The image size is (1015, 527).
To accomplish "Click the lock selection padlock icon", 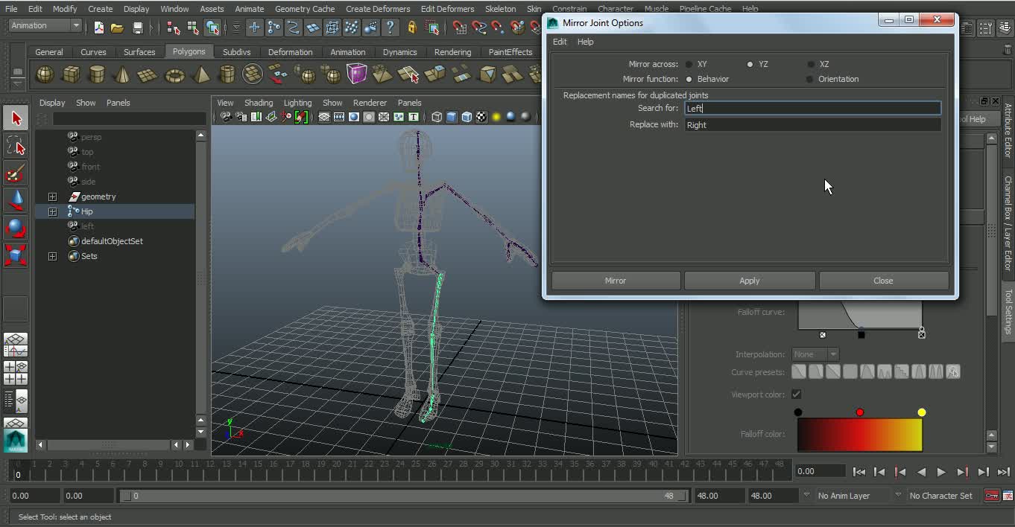I will point(412,28).
